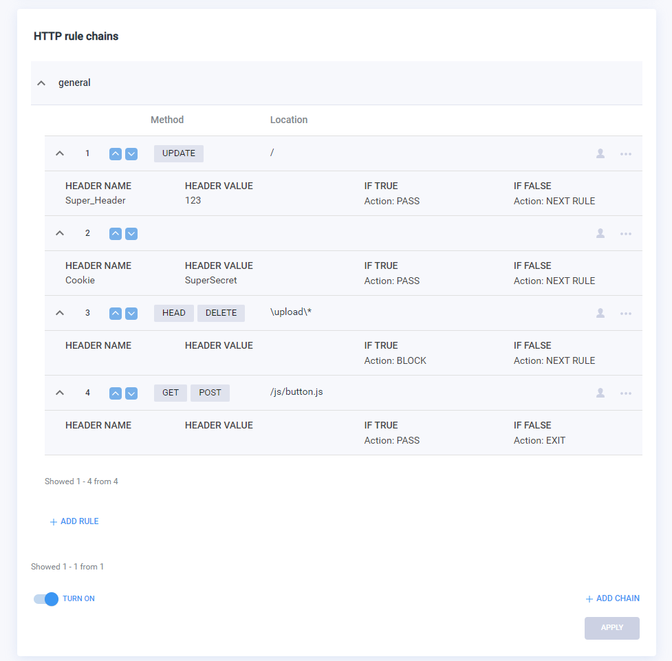Collapse rule 1 details
Image resolution: width=672 pixels, height=661 pixels.
tap(60, 153)
